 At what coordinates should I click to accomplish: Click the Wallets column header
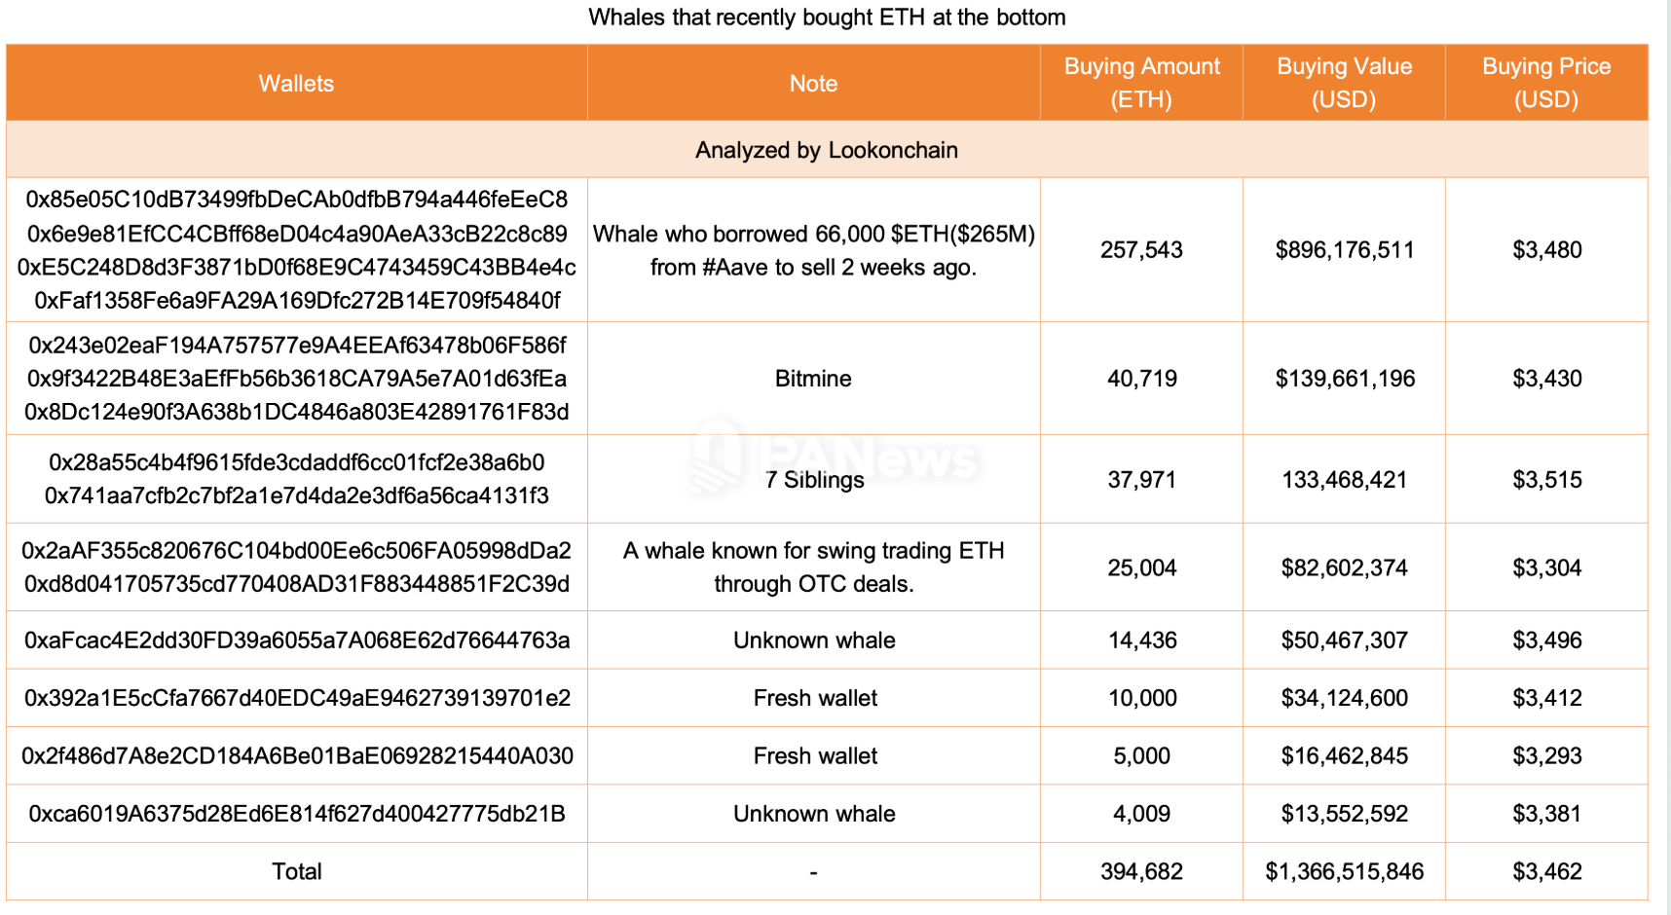[296, 84]
